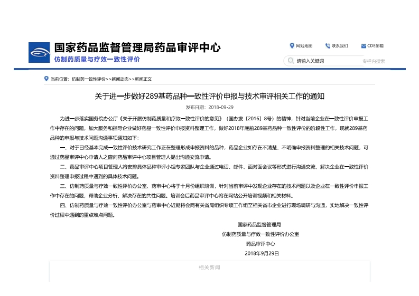
Task: Go to 仿制药一致性评价 breadcrumb
Action: 88,79
